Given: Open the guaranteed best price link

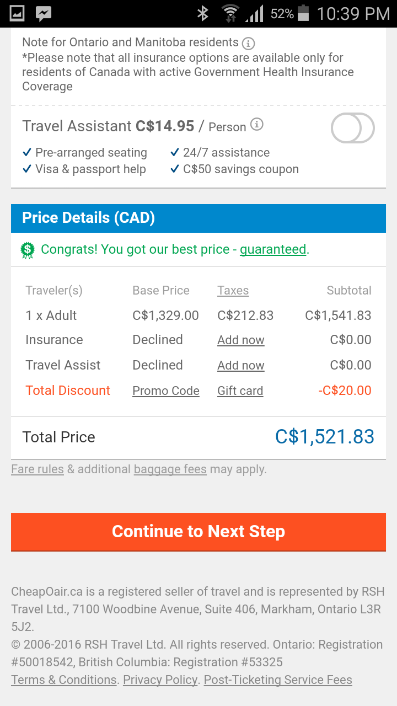Looking at the screenshot, I should tap(273, 249).
